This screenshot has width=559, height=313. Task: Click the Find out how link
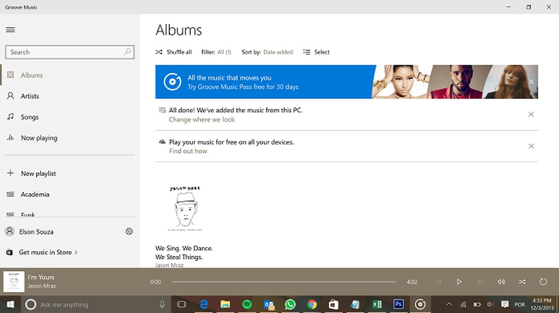point(188,151)
